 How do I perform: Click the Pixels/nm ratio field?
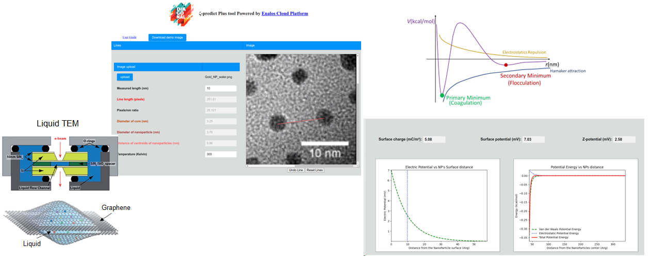click(x=221, y=110)
